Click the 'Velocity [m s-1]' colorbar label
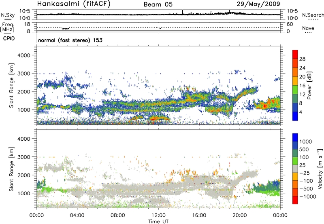The image size is (324, 224). pyautogui.click(x=320, y=169)
